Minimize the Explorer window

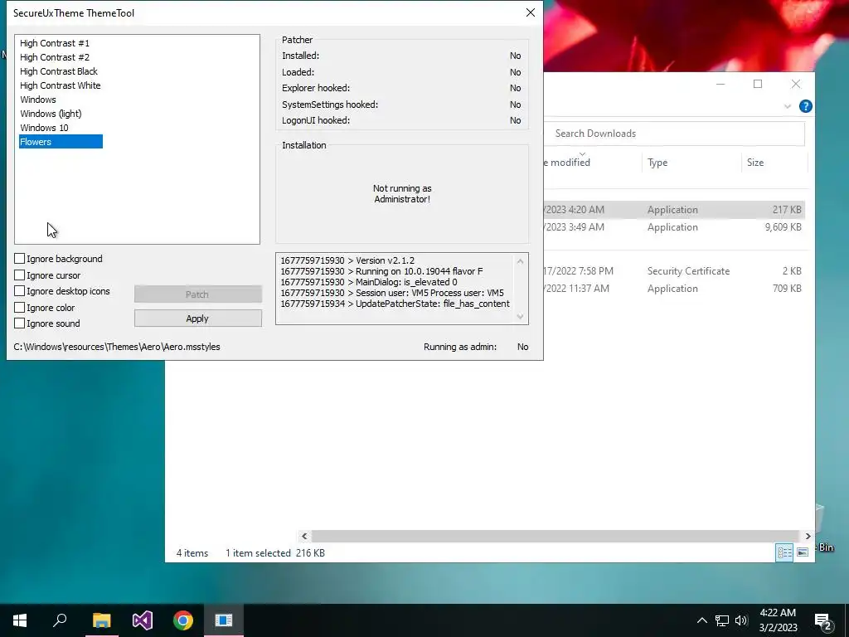pyautogui.click(x=720, y=84)
